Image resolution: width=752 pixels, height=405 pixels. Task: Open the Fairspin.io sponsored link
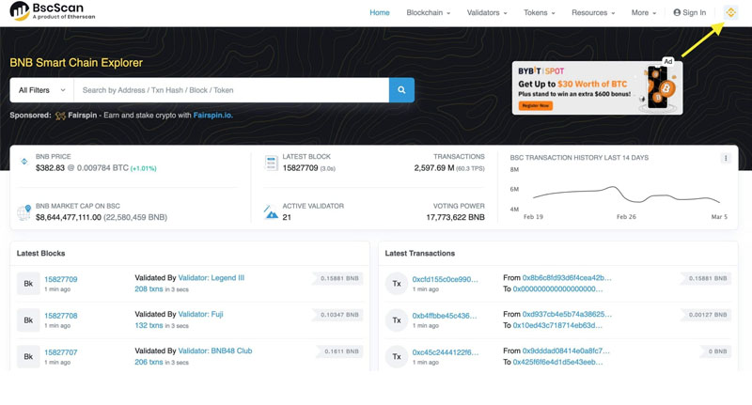[x=213, y=115]
